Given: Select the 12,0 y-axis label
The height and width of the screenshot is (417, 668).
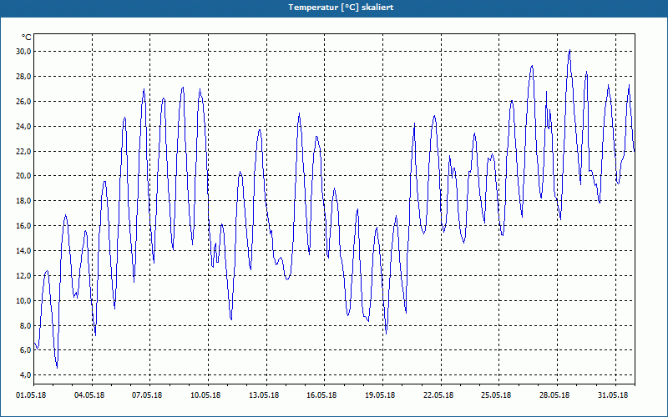Looking at the screenshot, I should tap(23, 276).
